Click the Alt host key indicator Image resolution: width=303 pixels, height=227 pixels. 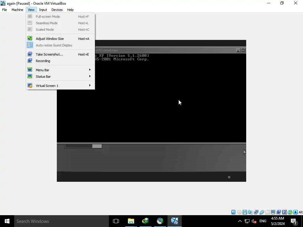tap(301, 212)
